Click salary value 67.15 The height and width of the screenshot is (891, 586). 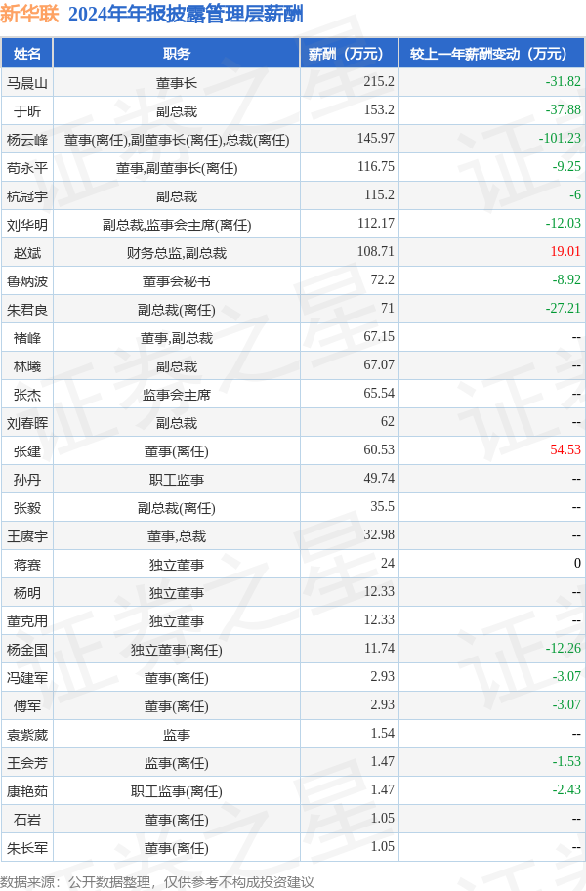tap(379, 336)
